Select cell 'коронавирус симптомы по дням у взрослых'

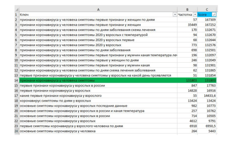[98, 101]
